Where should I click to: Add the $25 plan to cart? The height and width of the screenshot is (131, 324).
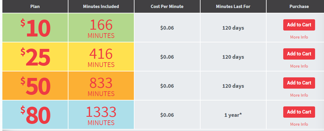point(299,54)
